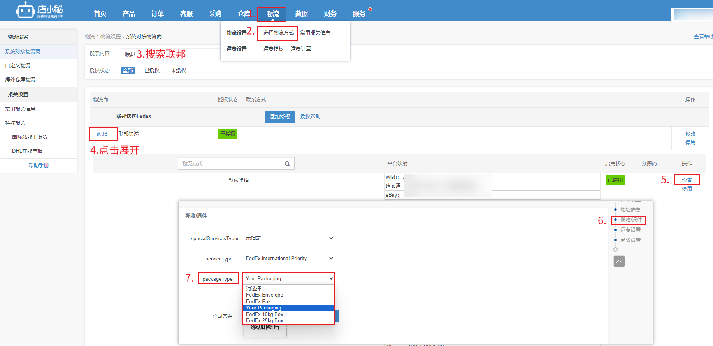Open the specialServicesTypes dropdown

(x=288, y=238)
